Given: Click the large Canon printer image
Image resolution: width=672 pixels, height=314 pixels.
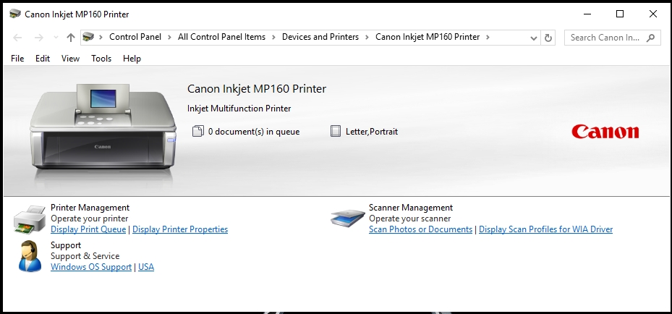Looking at the screenshot, I should click(103, 127).
